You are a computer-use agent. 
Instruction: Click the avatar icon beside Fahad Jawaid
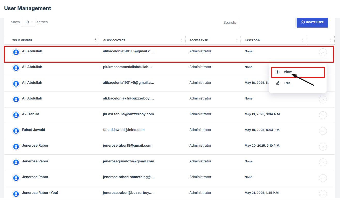point(16,131)
